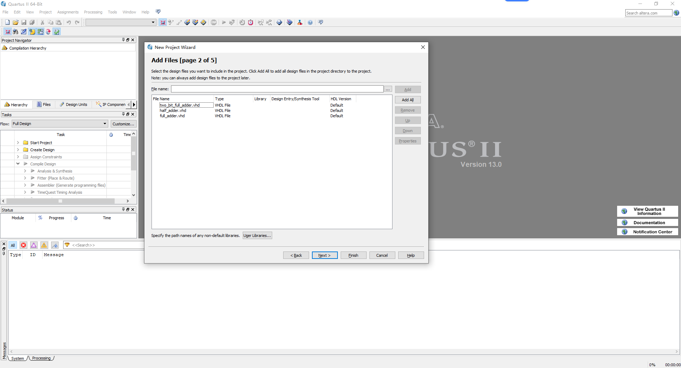Click the red stopwatch TimeQuest icon
Screen dimensions: 681x368
(x=251, y=22)
